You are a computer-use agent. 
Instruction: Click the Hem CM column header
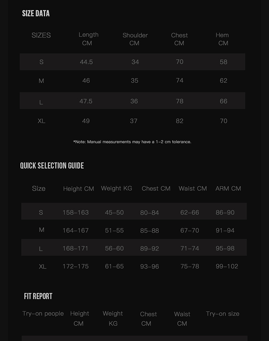point(222,39)
